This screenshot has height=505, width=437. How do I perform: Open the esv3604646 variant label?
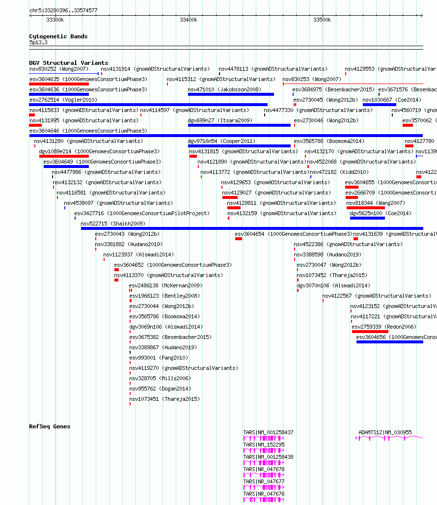[88, 131]
